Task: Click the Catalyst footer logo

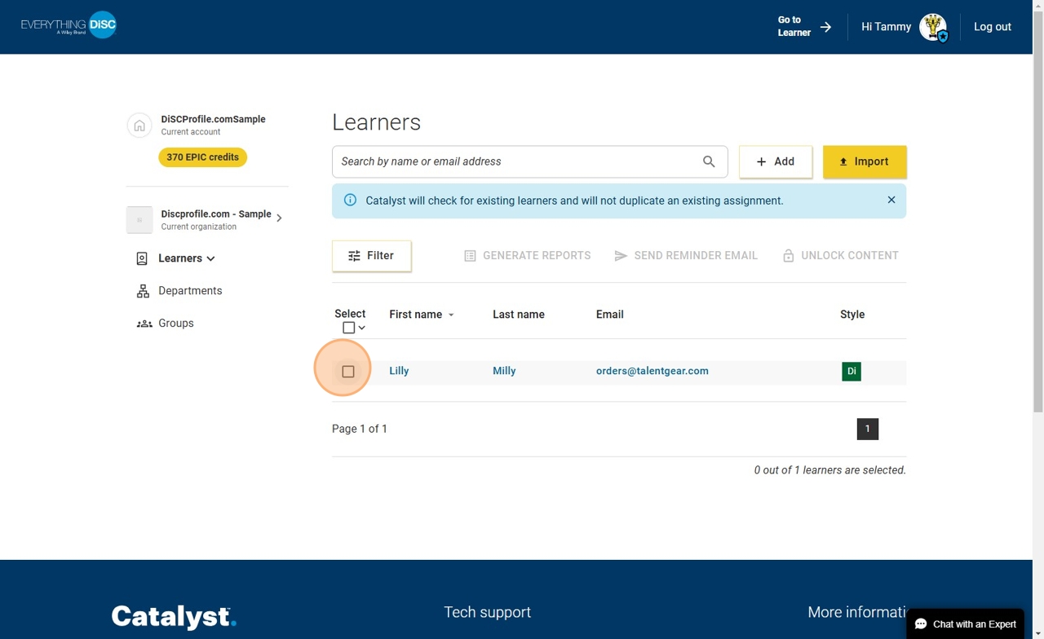Action: [x=174, y=616]
